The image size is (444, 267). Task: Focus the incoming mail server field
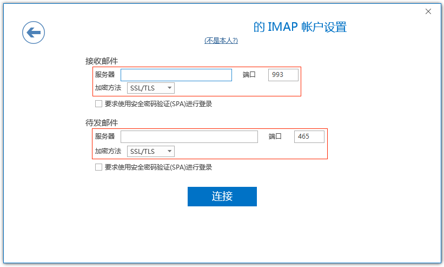[x=176, y=75]
